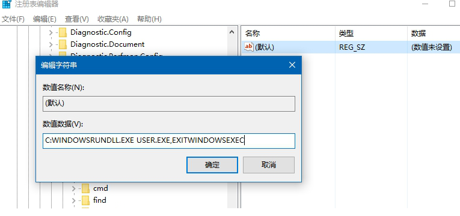Click the ab string value icon
Viewport: 460px width, 216px height.
(x=249, y=47)
